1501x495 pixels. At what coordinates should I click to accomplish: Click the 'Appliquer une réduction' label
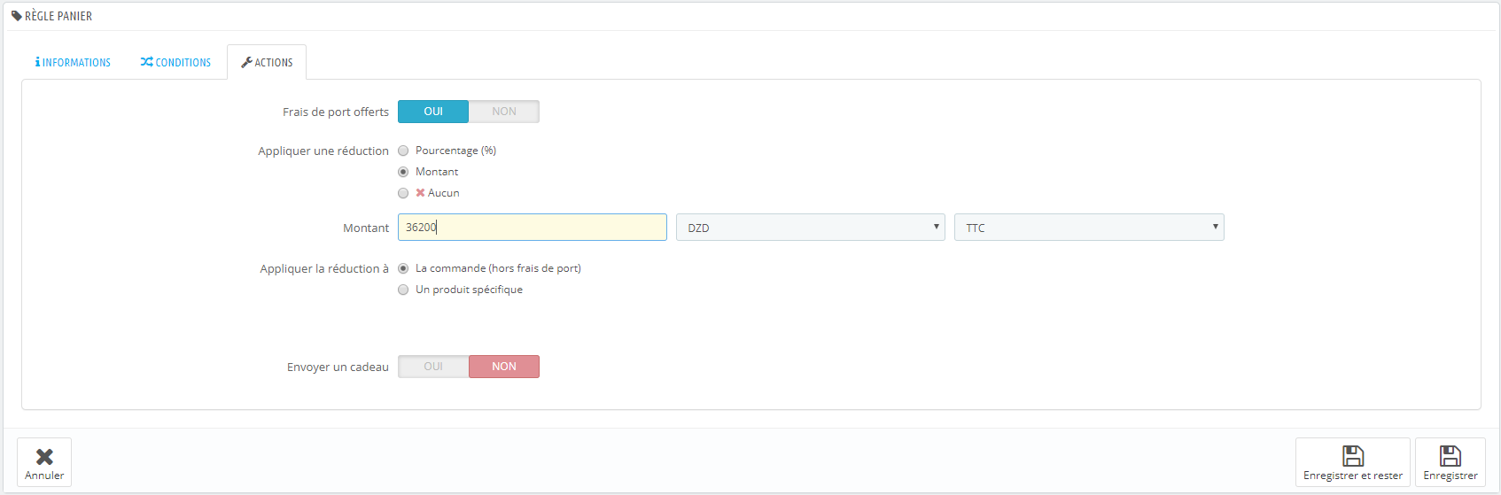coord(323,151)
